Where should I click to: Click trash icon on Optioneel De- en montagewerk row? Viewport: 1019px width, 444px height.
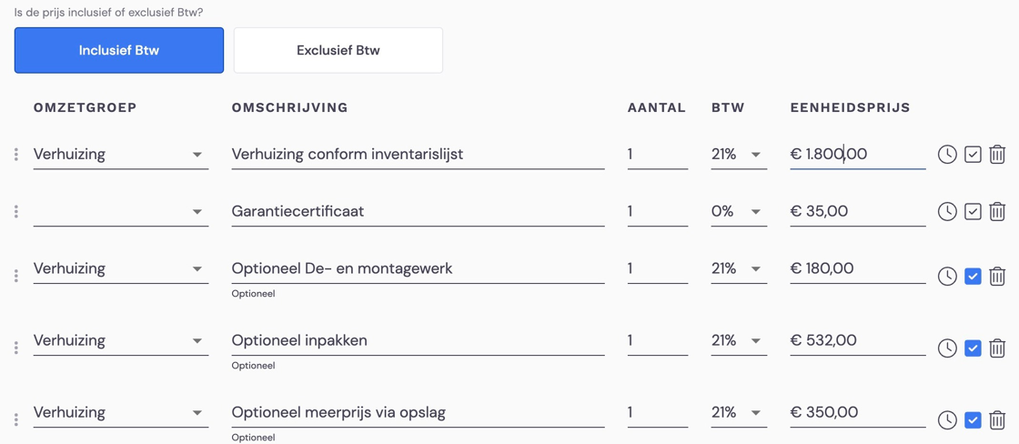click(x=997, y=277)
